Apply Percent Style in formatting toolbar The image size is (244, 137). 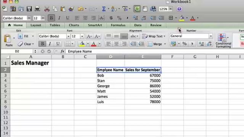pyautogui.click(x=119, y=18)
